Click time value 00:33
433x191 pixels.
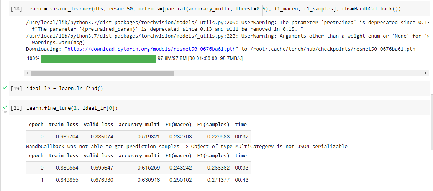click(242, 168)
